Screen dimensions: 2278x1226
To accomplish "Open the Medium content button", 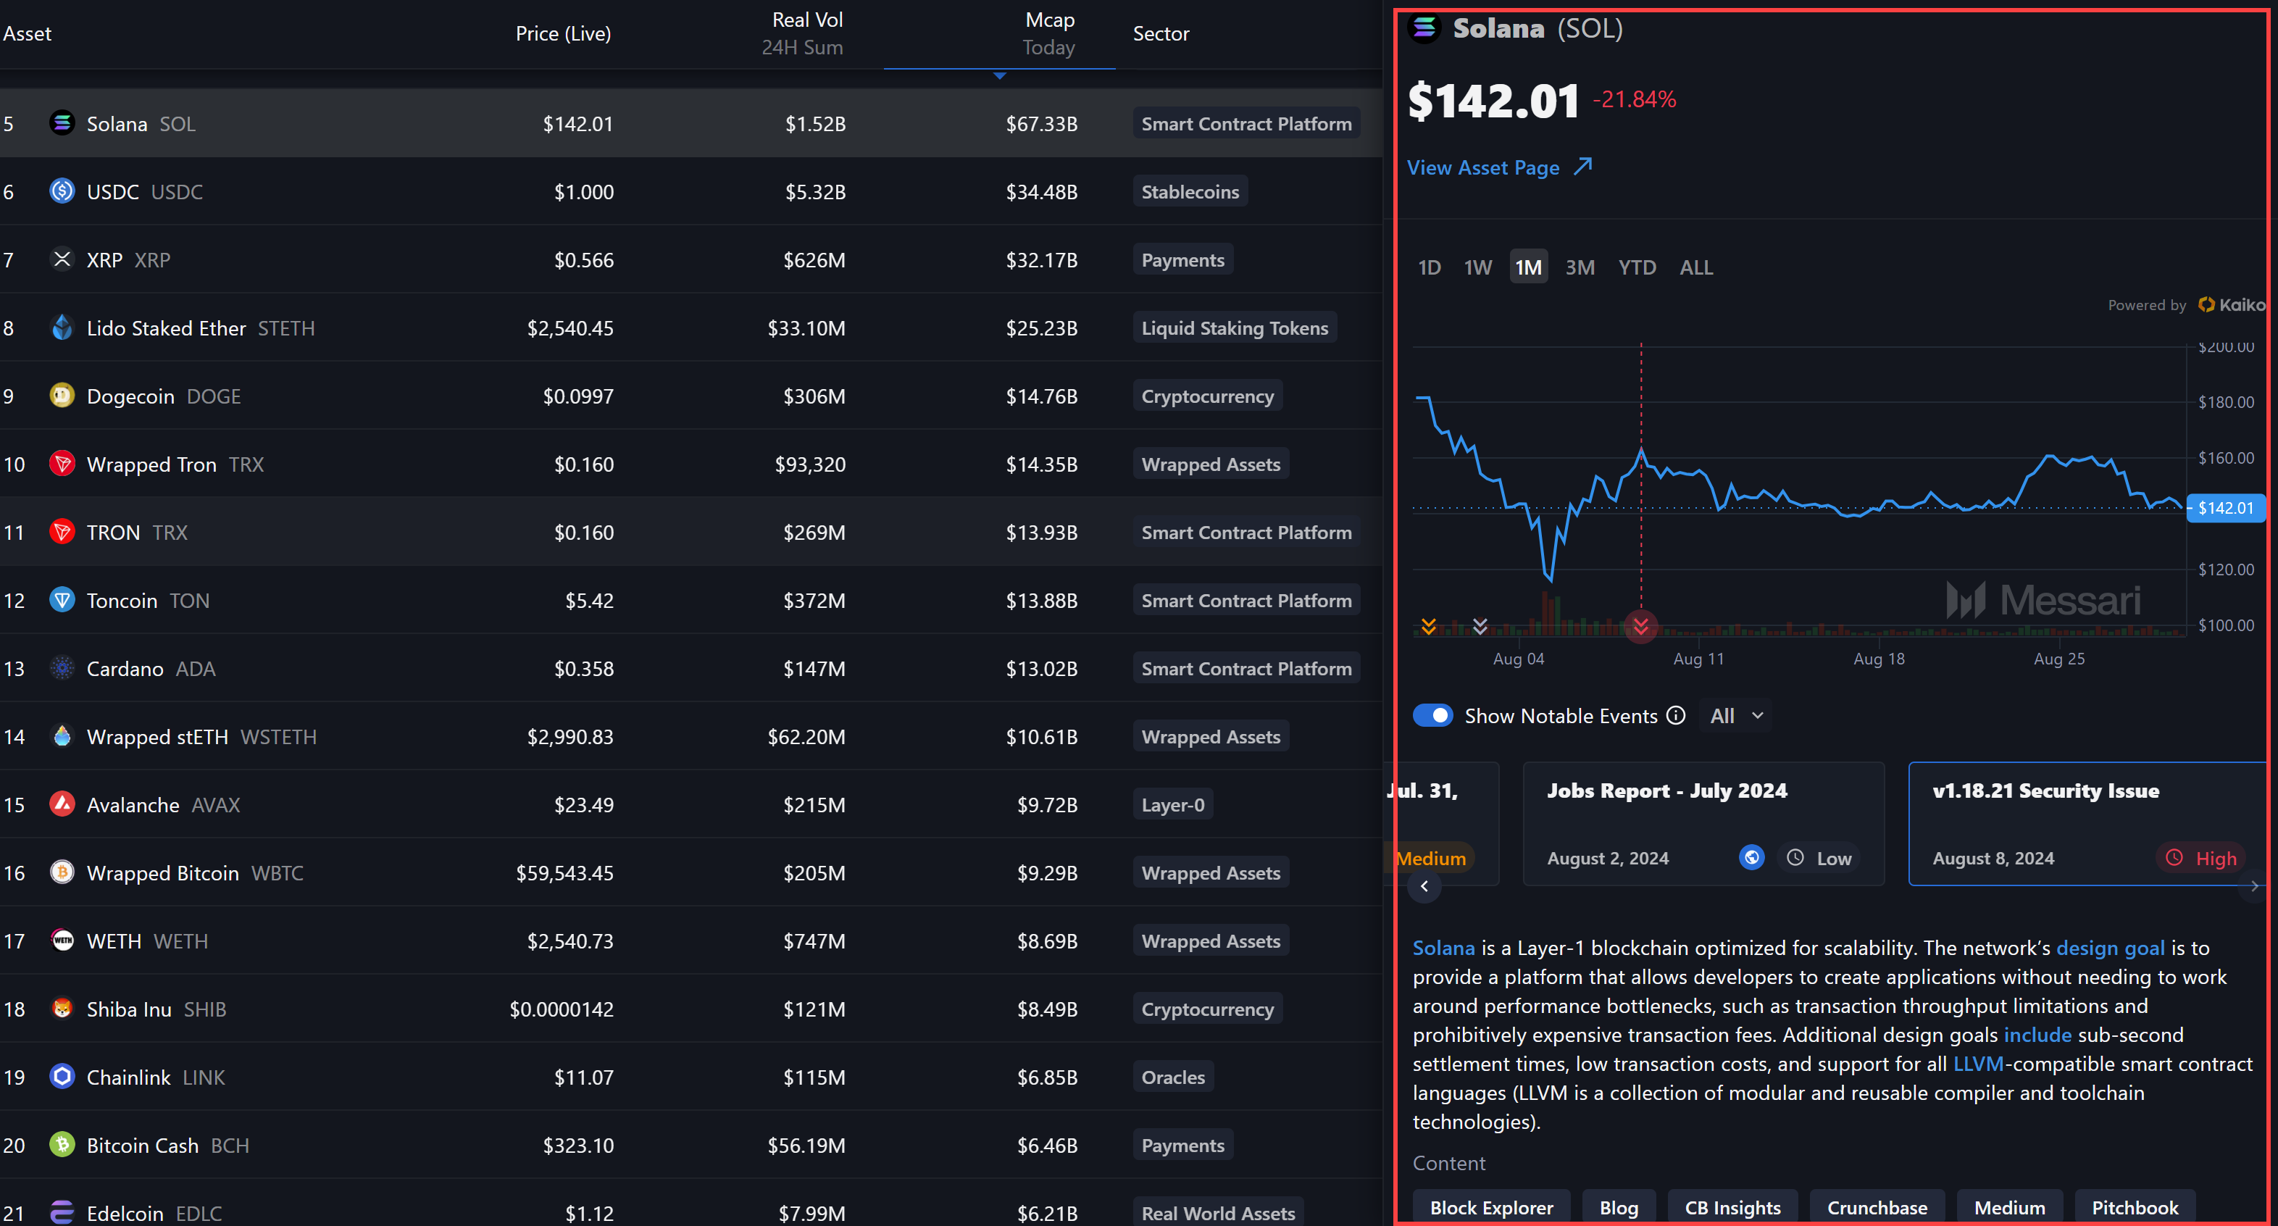I will tap(2009, 1207).
